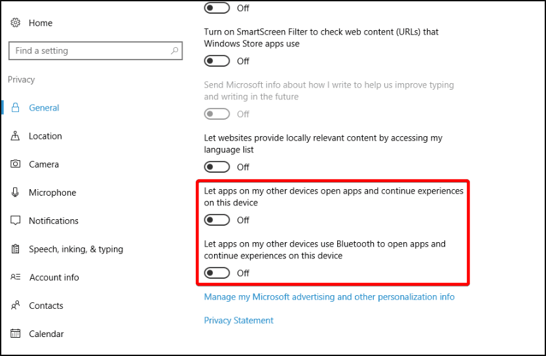The height and width of the screenshot is (356, 546).
Task: Click the Speech, inking, & typing icon
Action: (16, 249)
